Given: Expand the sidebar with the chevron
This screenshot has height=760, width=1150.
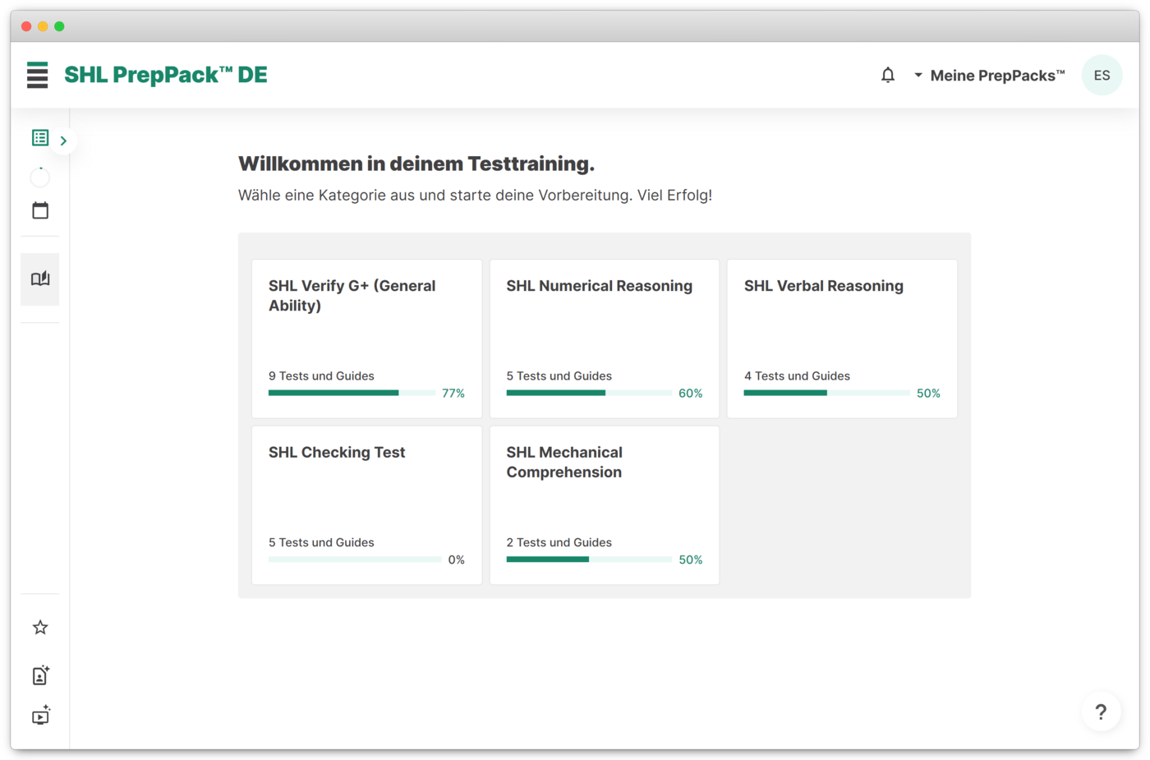Looking at the screenshot, I should click(63, 140).
